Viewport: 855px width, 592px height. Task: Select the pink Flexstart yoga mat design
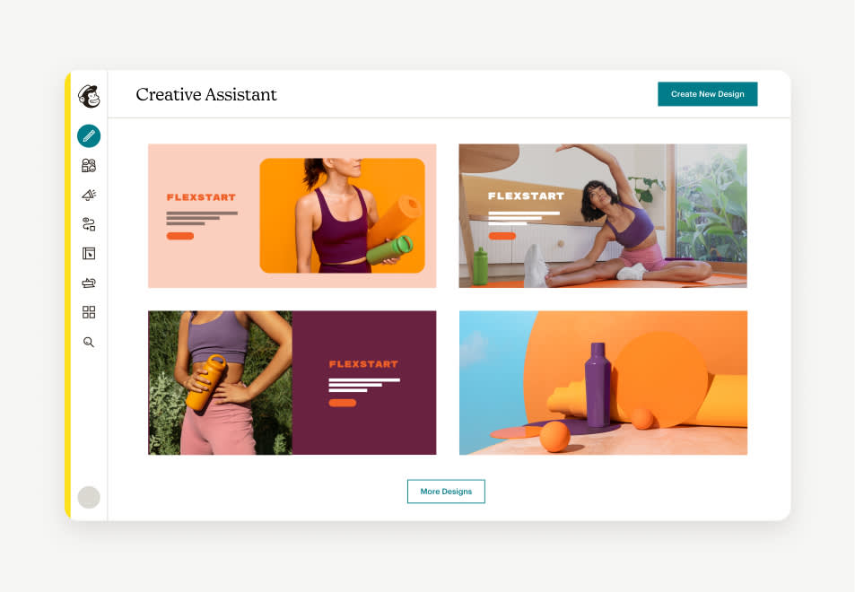(x=292, y=216)
